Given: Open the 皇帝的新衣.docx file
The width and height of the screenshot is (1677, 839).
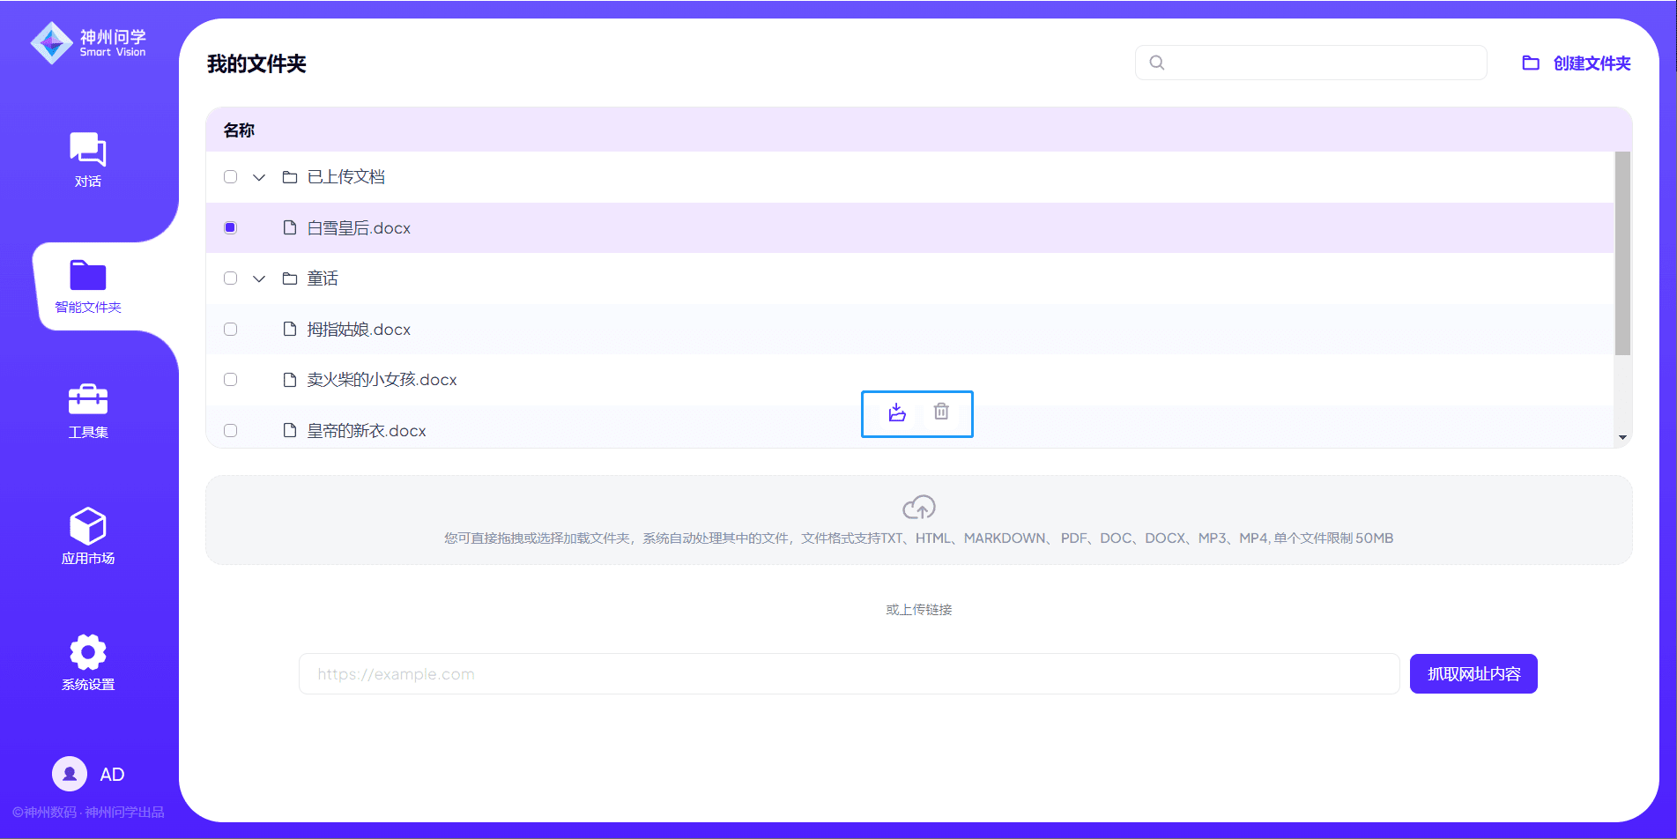Looking at the screenshot, I should click(366, 431).
